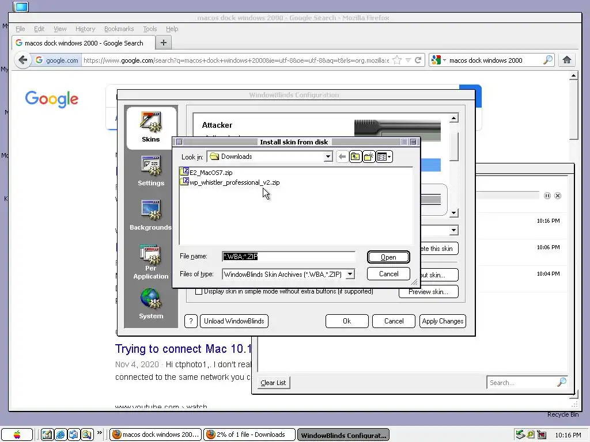590x442 pixels.
Task: Open the Help menu in Firefox
Action: [172, 29]
